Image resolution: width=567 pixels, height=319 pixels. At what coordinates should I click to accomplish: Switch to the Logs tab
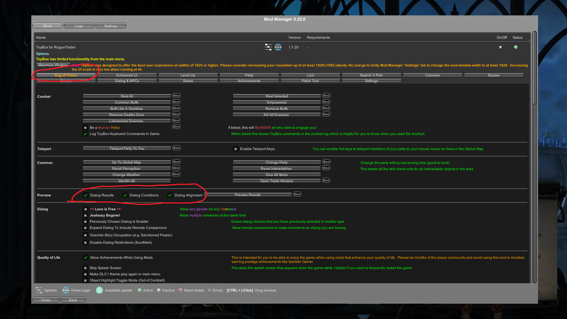click(x=79, y=26)
